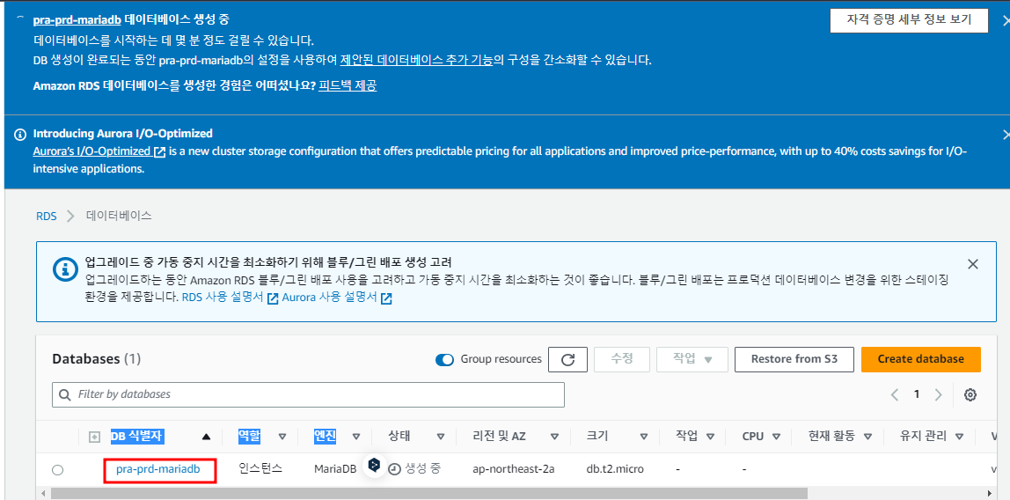Click external link icon next to Aurora's I/O-Optimized
The height and width of the screenshot is (500, 1010).
(160, 152)
